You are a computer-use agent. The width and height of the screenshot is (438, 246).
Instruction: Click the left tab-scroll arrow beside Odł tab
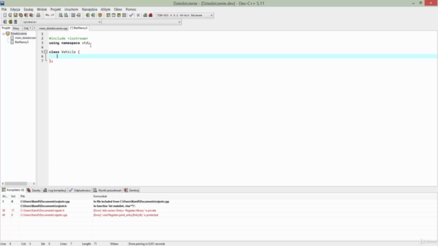[30, 28]
